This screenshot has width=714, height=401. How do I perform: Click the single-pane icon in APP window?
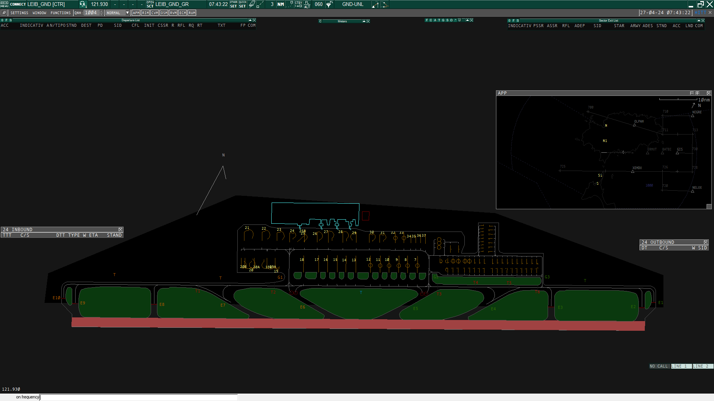tap(692, 93)
